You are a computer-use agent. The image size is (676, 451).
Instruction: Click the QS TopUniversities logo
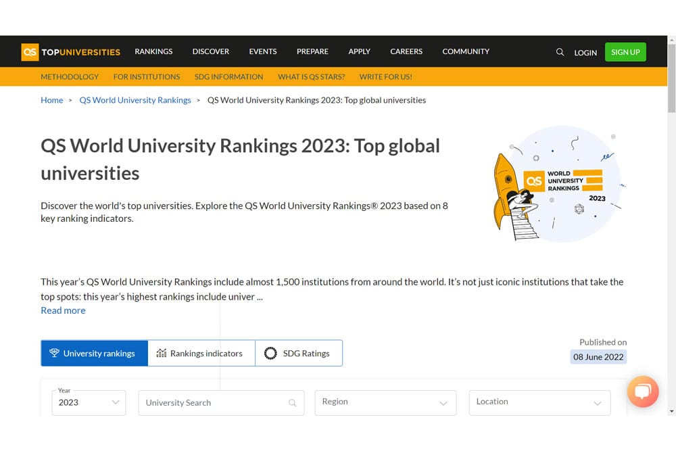pos(71,52)
